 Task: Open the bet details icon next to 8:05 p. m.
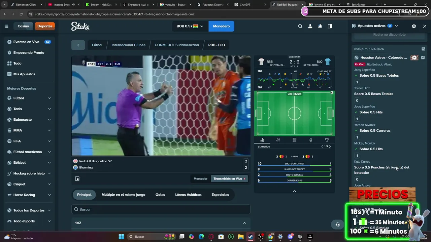(423, 49)
